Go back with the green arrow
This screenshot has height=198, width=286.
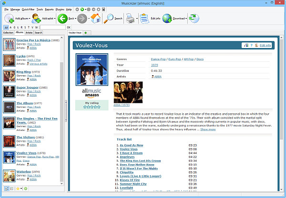tap(62, 19)
